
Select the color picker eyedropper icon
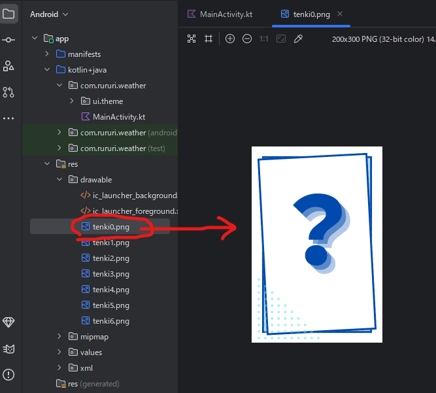click(298, 39)
